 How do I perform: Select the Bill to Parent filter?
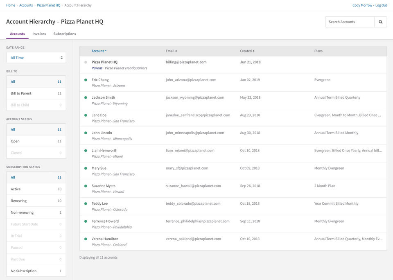tap(36, 93)
